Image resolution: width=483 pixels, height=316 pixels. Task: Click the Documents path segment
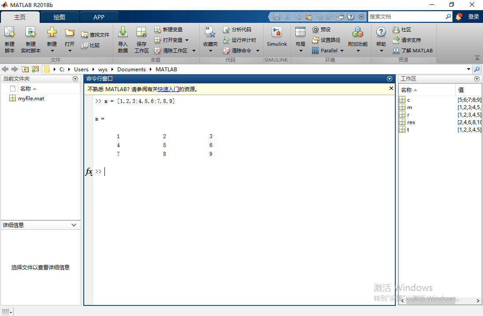point(131,69)
